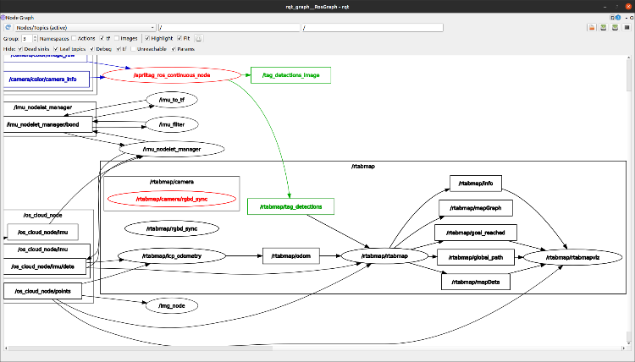
Task: Toggle the Leaf topics checkbox
Action: [x=56, y=49]
